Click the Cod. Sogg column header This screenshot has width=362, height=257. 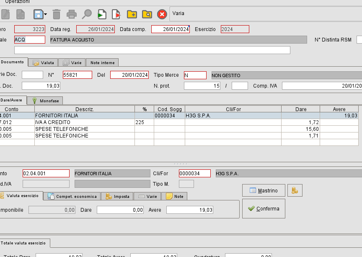pyautogui.click(x=169, y=109)
